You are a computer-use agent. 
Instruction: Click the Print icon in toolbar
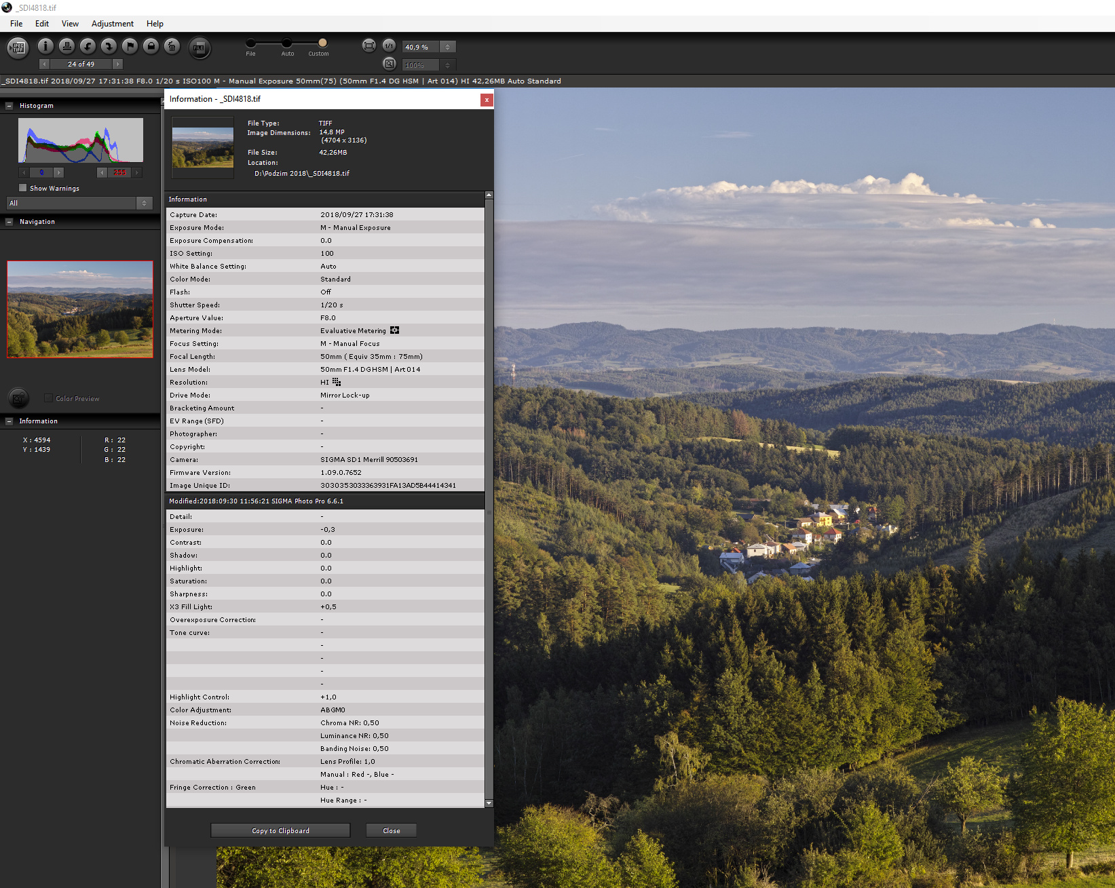coord(67,46)
